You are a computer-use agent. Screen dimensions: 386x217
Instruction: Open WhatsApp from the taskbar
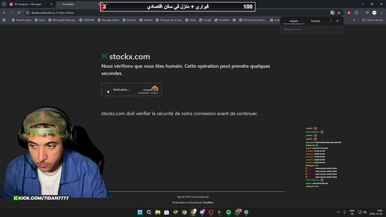pyautogui.click(x=237, y=212)
